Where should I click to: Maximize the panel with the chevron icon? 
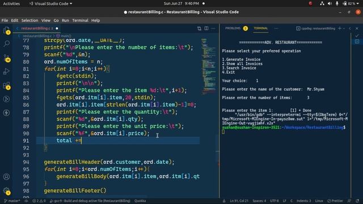point(350,28)
